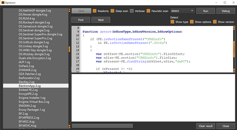Click the Find button
The height and width of the screenshot is (130, 237).
tap(81, 20)
